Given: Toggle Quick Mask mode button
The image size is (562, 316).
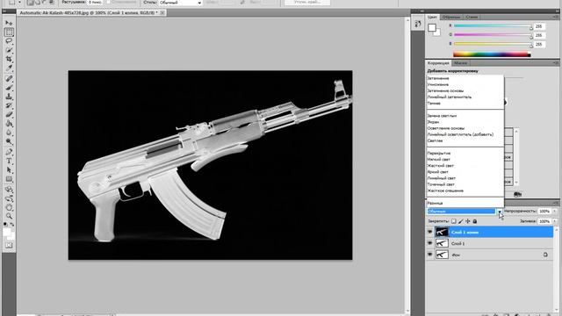Looking at the screenshot, I should pos(9,246).
